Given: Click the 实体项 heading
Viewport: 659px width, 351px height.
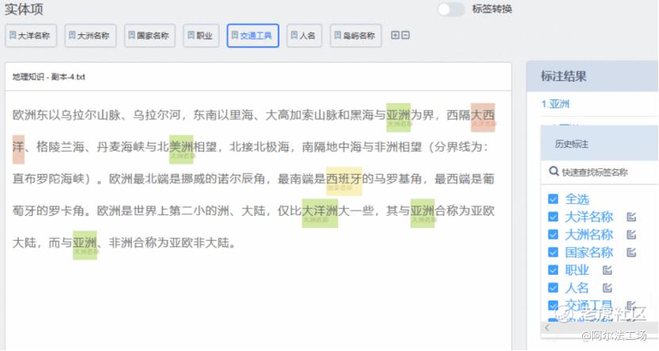Looking at the screenshot, I should [24, 9].
